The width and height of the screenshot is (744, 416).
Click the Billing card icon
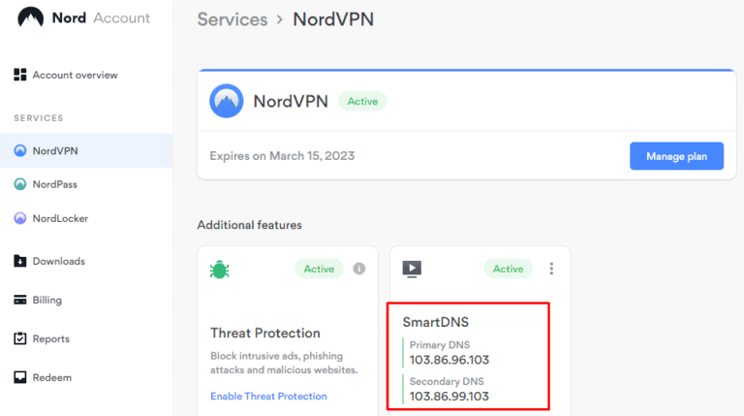click(x=19, y=301)
